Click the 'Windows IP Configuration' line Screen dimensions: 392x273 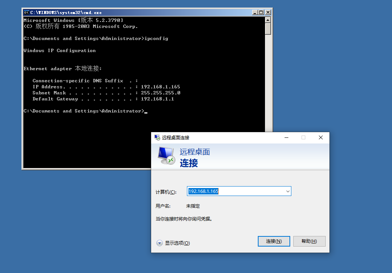[60, 51]
